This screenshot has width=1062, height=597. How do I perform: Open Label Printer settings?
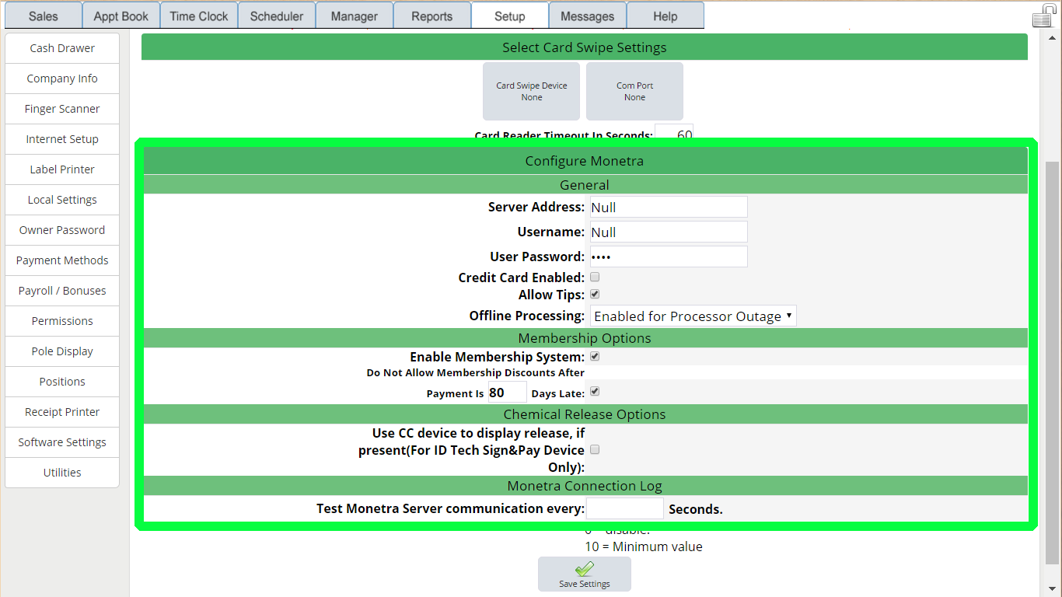(62, 169)
